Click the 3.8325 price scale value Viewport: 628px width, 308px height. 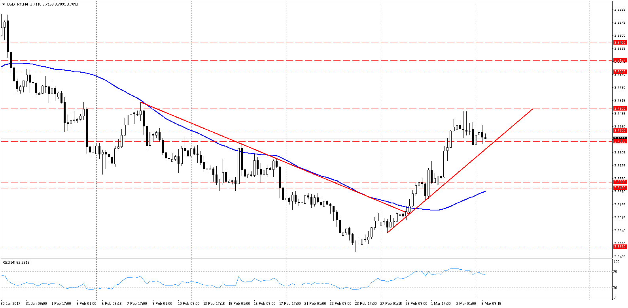(620, 49)
